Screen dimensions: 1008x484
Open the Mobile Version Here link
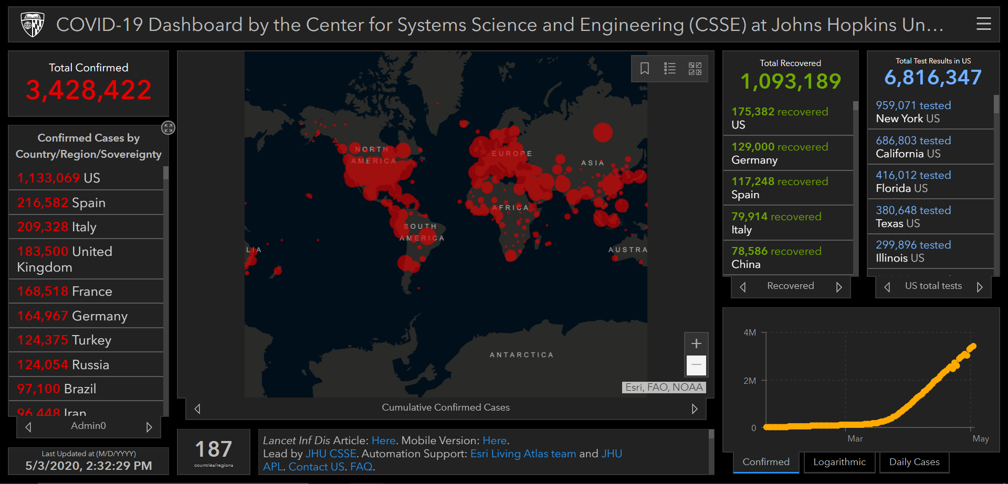495,440
